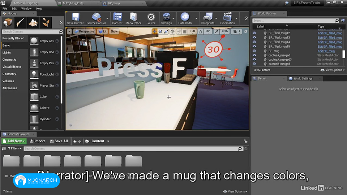Open Content Browser View Options
The height and width of the screenshot is (195, 347).
[x=235, y=191]
